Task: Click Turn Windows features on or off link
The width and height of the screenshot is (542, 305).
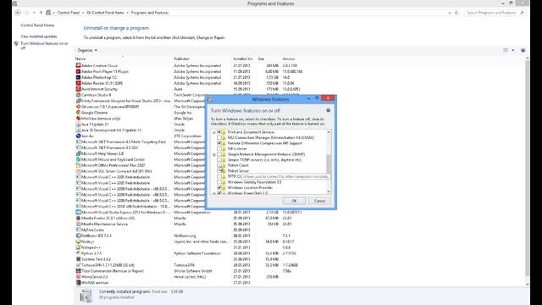Action: (x=44, y=46)
